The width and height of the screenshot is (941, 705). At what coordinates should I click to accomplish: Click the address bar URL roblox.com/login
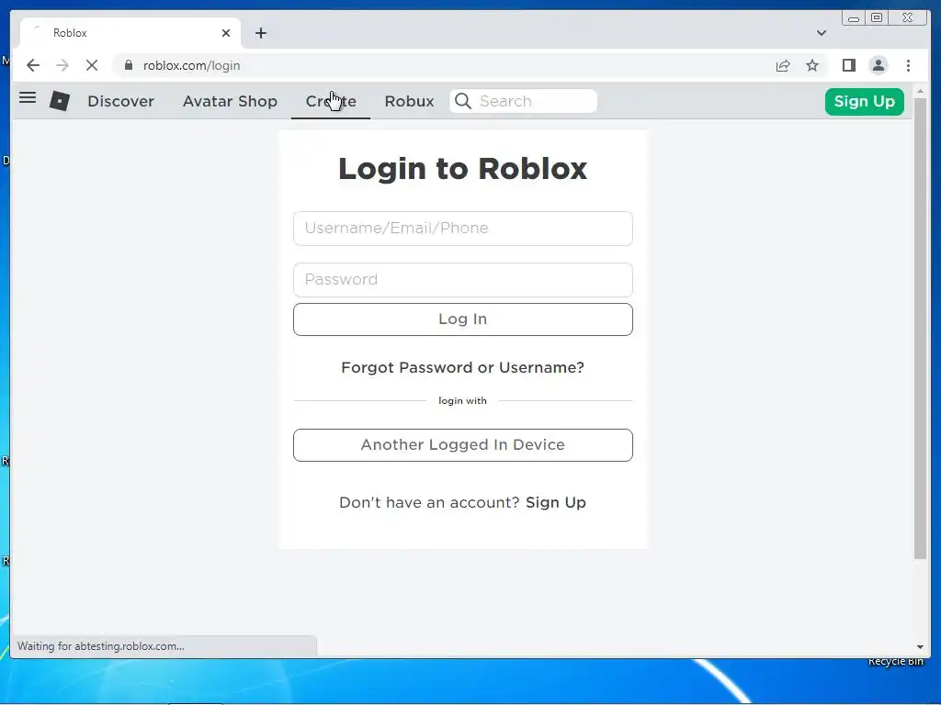(191, 65)
